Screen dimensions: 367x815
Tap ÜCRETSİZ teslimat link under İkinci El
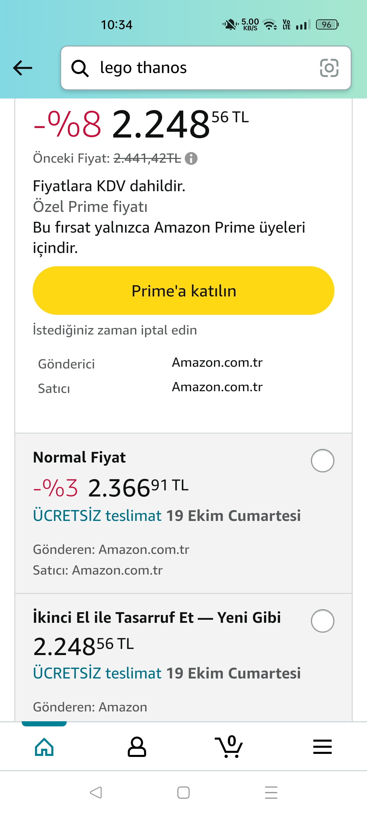click(x=97, y=673)
